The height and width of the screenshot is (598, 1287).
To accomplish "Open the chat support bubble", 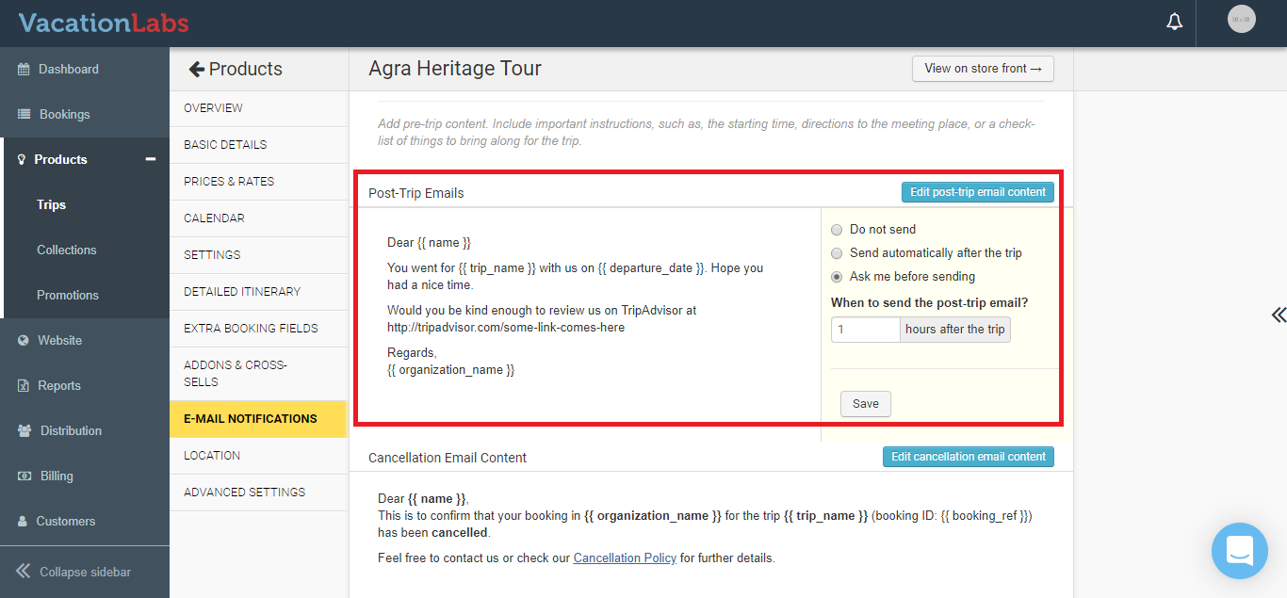I will pos(1239,550).
